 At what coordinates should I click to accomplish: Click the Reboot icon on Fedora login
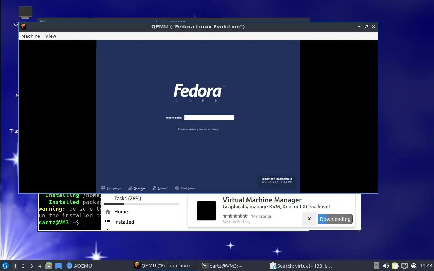click(x=154, y=188)
